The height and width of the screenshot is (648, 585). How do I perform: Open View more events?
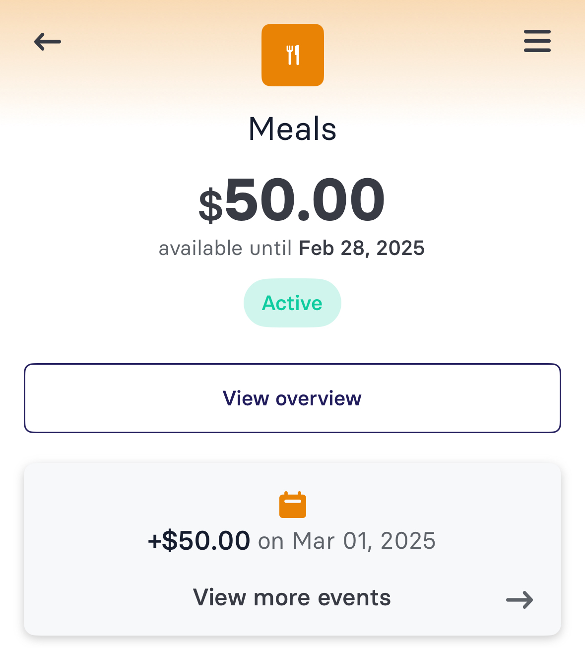292,597
